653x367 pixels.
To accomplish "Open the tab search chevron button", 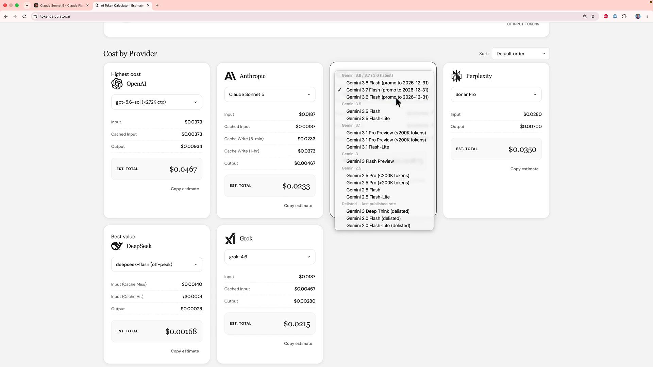I will point(27,5).
